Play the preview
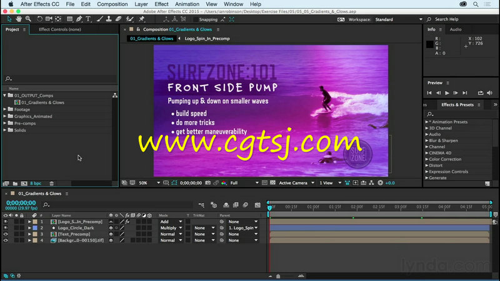 click(447, 93)
